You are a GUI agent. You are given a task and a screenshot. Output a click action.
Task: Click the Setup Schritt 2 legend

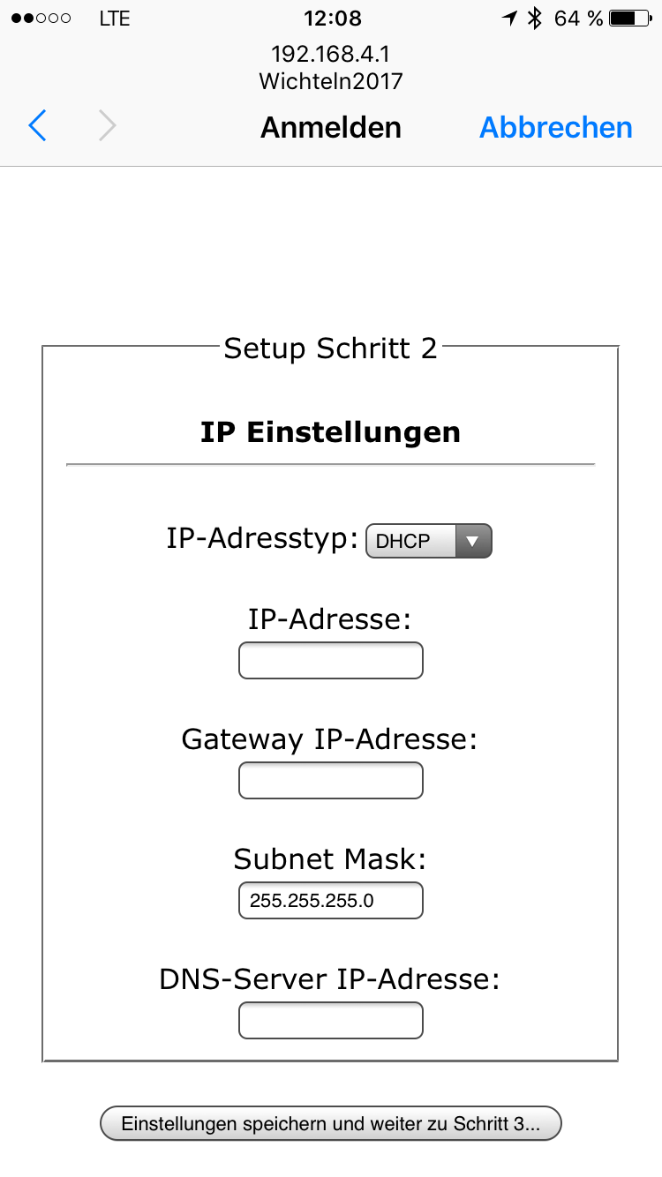point(330,348)
